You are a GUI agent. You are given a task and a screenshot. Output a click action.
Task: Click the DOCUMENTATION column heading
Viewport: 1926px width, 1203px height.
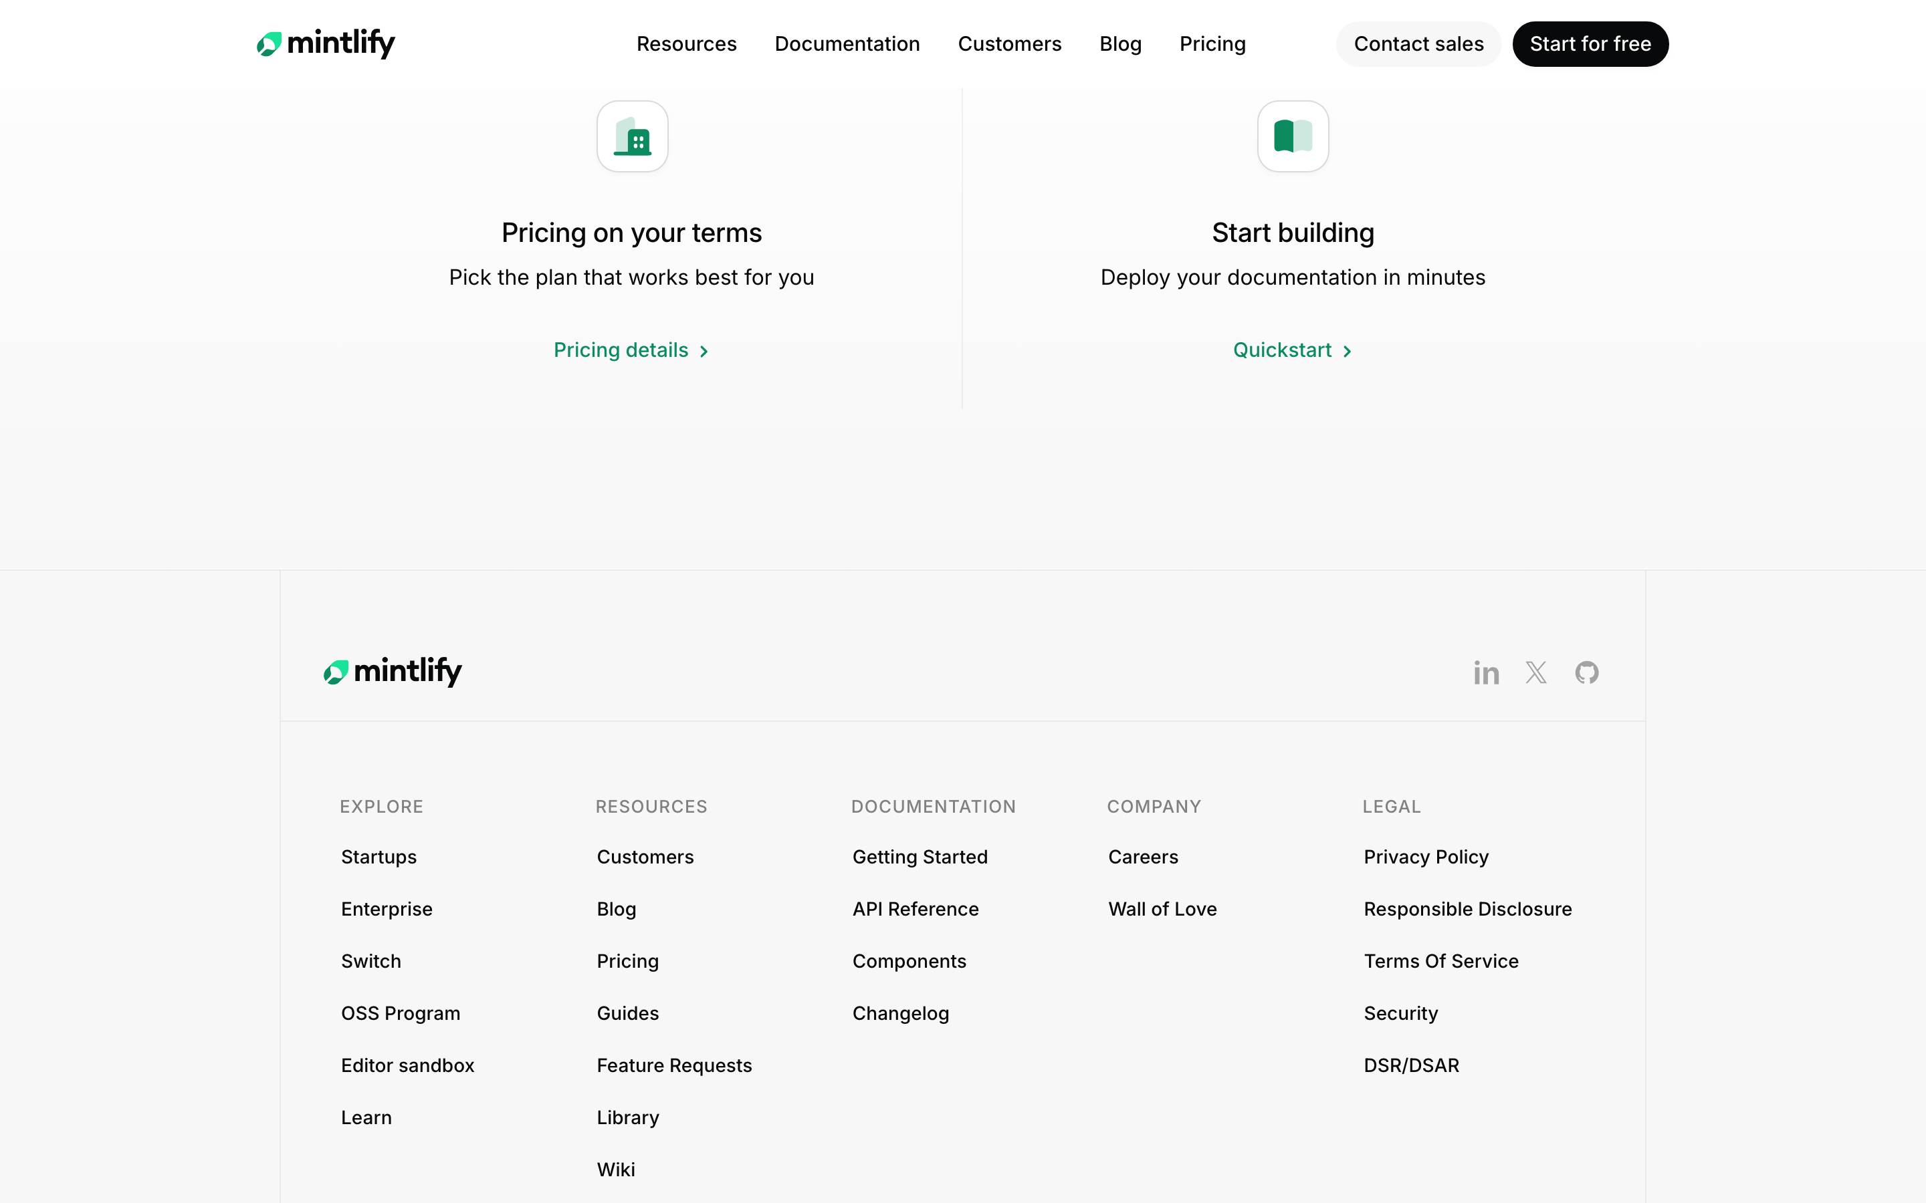[x=934, y=806]
